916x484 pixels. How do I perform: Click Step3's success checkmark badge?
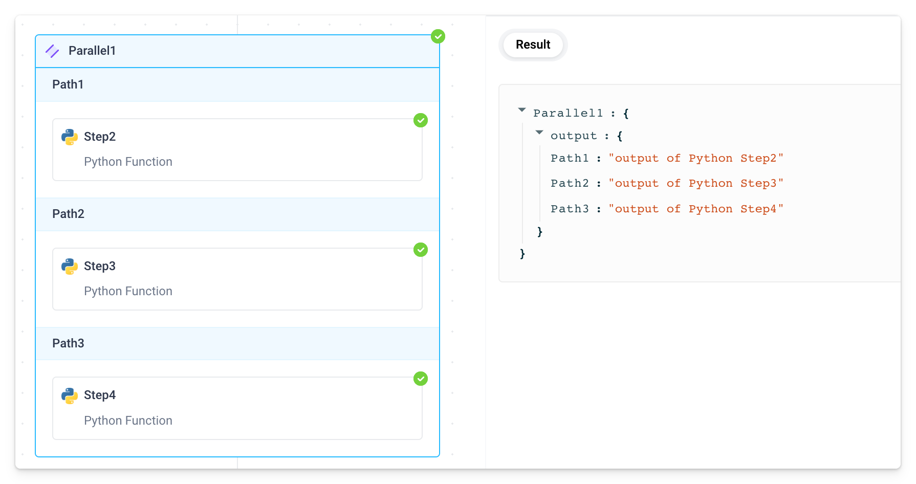coord(420,250)
